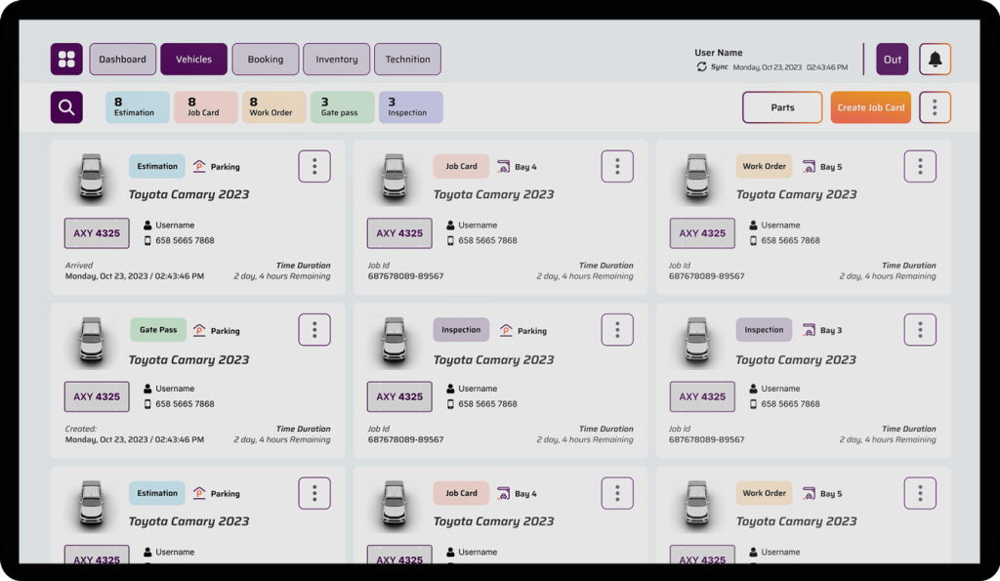Open the three-dot menu beside Create Job Card

[x=935, y=106]
